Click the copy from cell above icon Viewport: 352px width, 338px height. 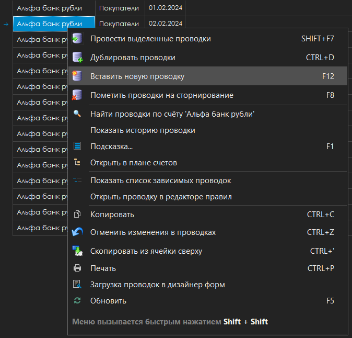[x=77, y=251]
